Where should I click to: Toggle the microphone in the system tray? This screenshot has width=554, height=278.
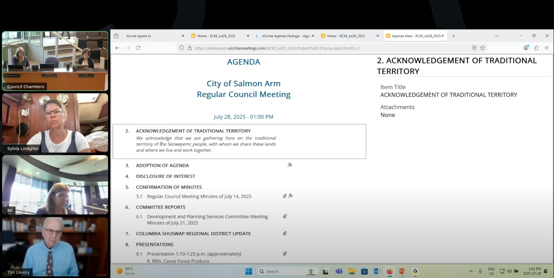pos(480,271)
